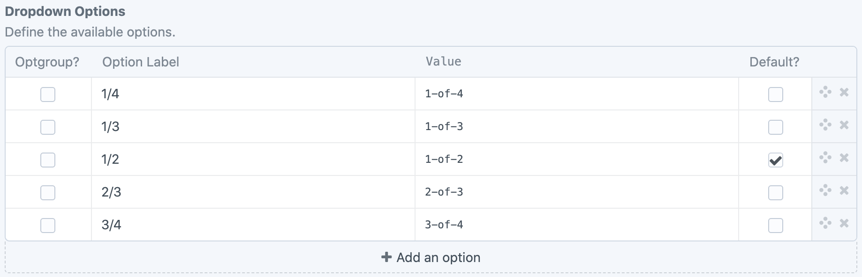
Task: Check the Optgroup box for 2/3
Action: click(x=48, y=193)
